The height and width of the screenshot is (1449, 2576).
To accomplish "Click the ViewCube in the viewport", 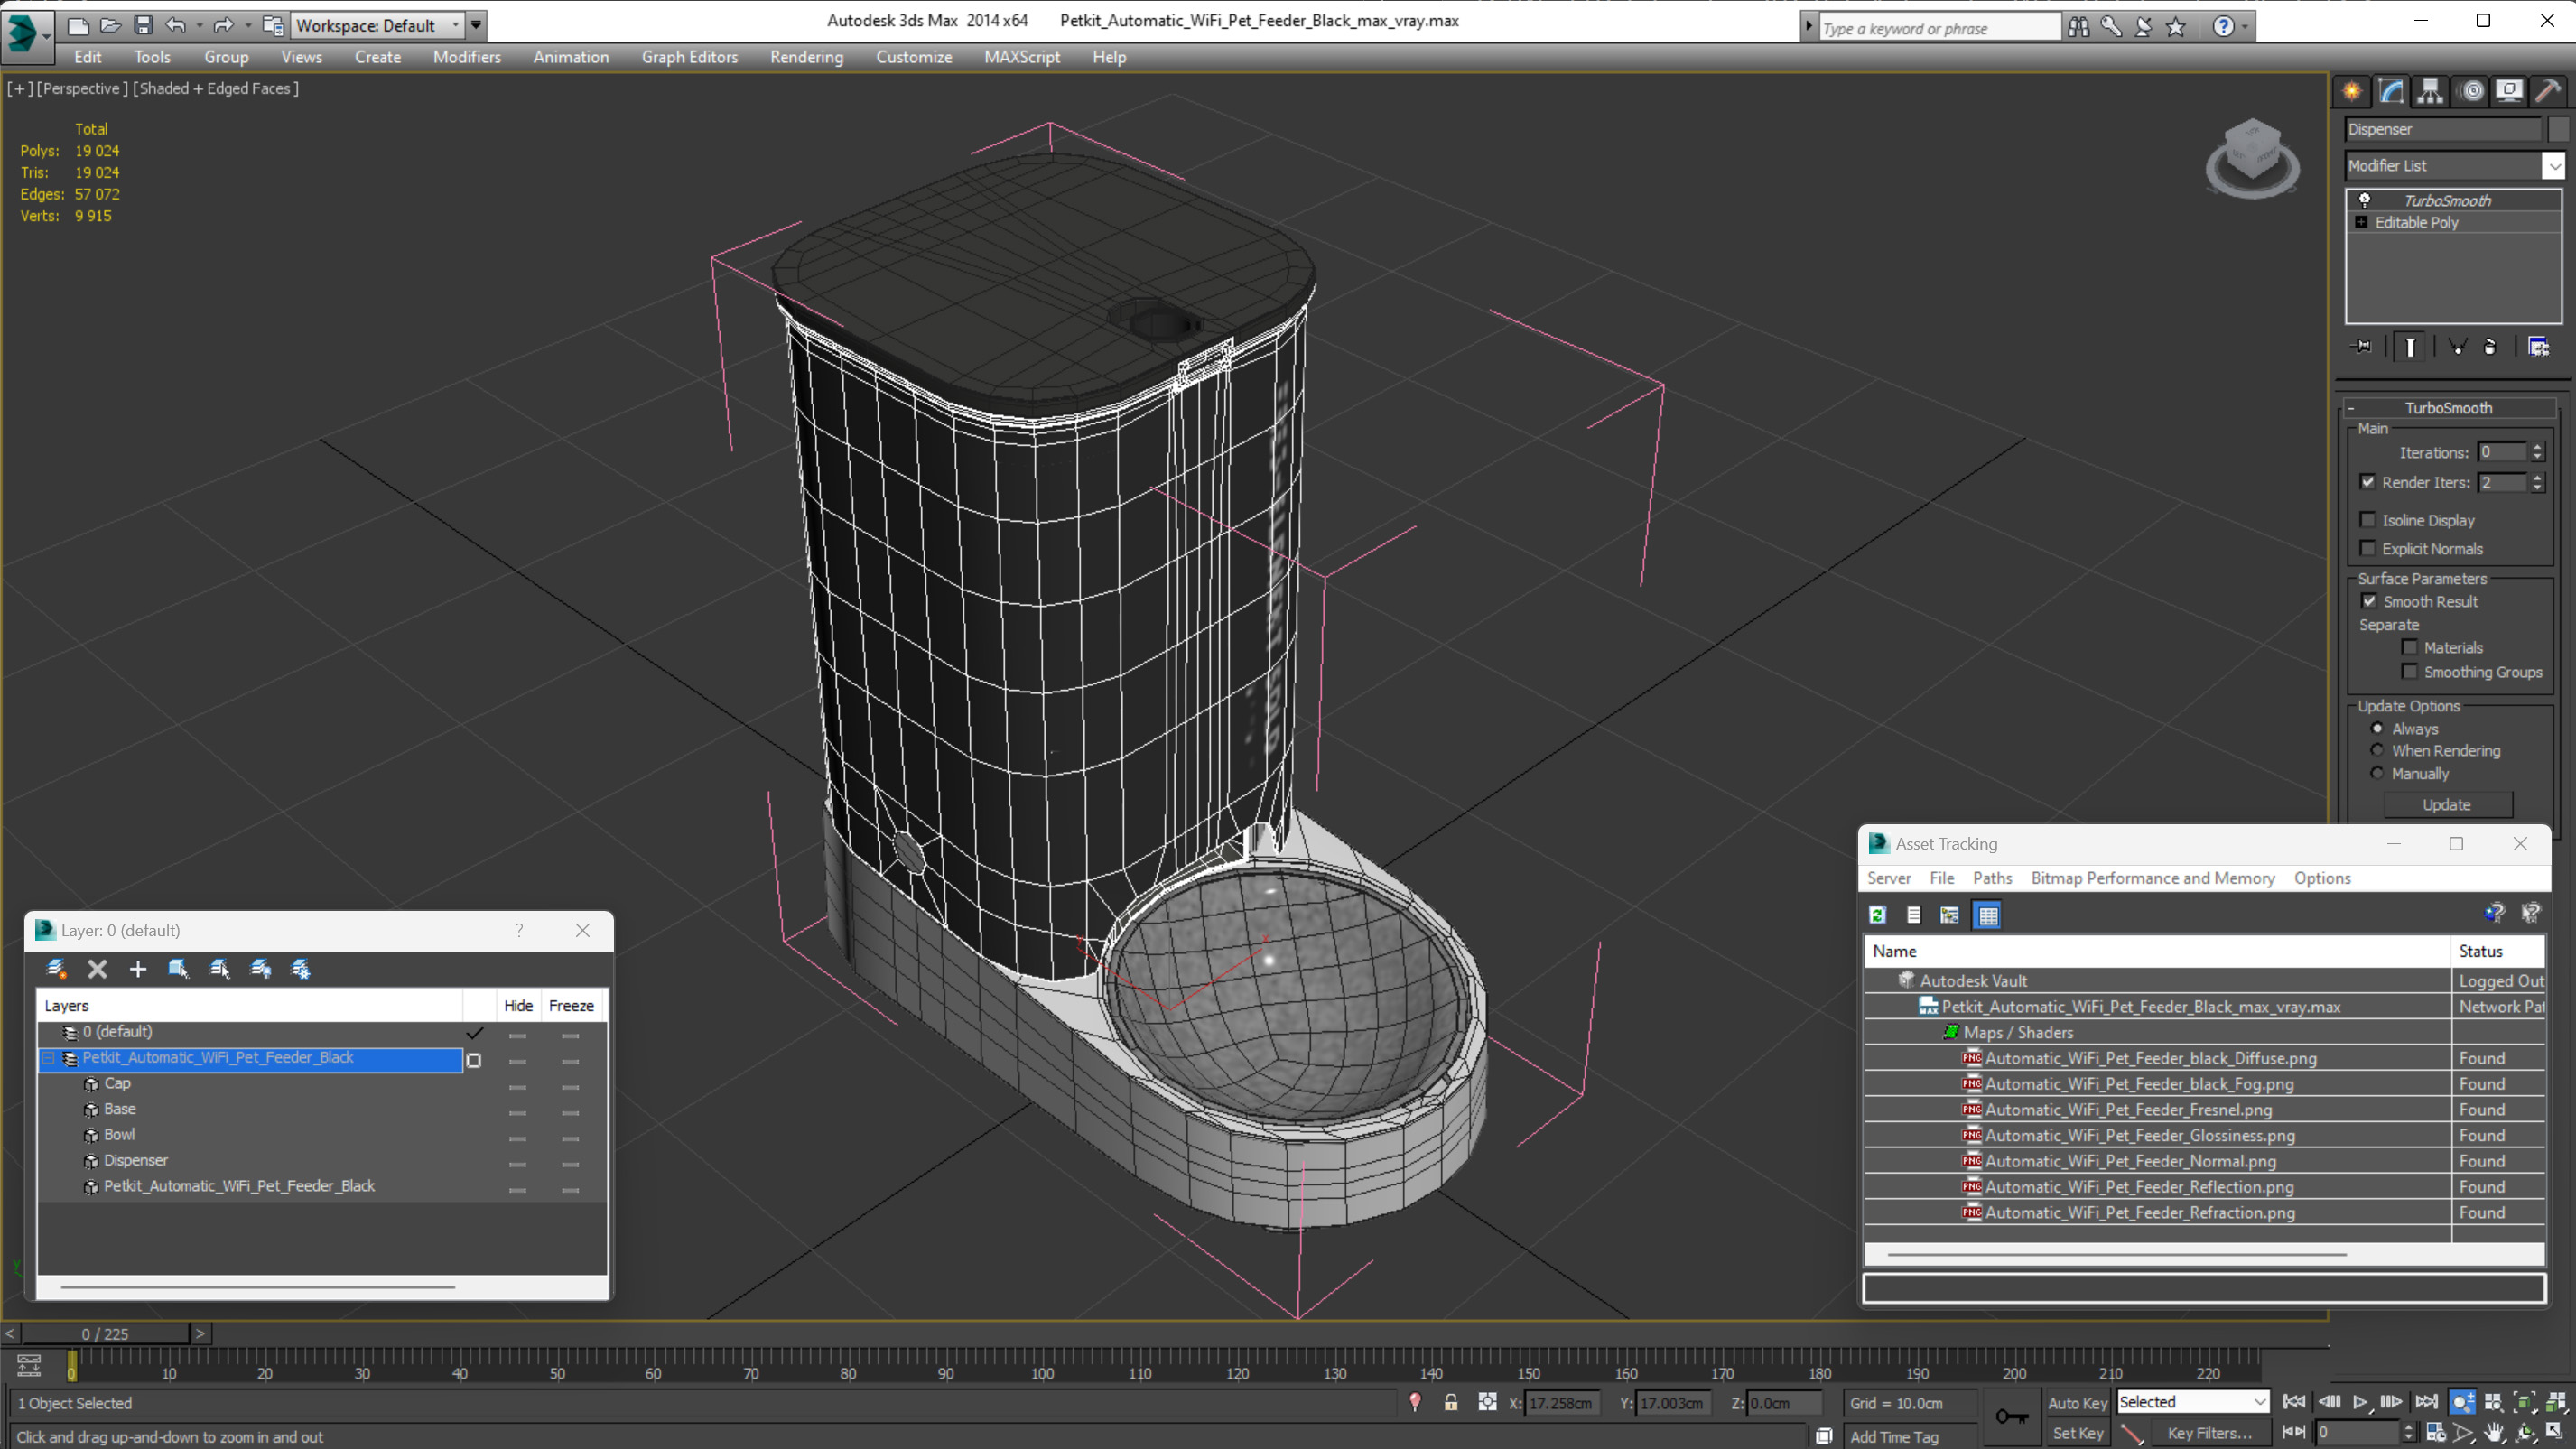I will click(2252, 158).
